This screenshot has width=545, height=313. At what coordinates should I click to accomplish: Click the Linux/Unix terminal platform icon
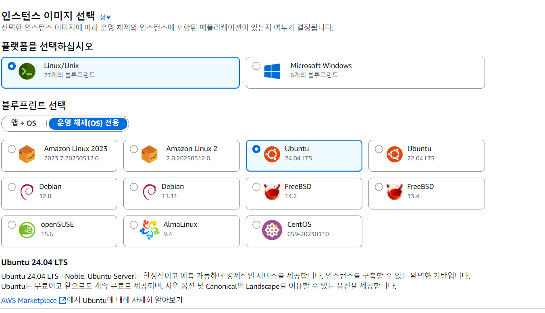(x=27, y=71)
